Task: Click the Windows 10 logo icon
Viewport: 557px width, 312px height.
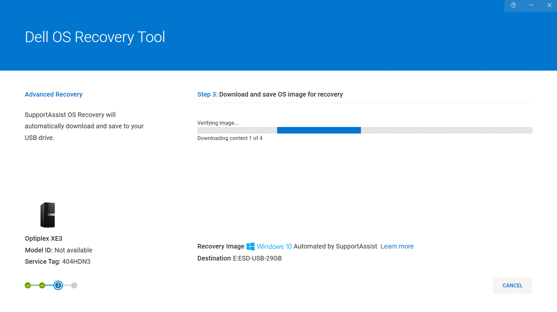Action: (x=250, y=246)
